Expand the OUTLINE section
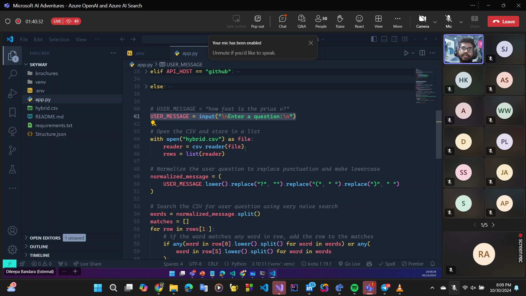The image size is (526, 296). (x=39, y=247)
